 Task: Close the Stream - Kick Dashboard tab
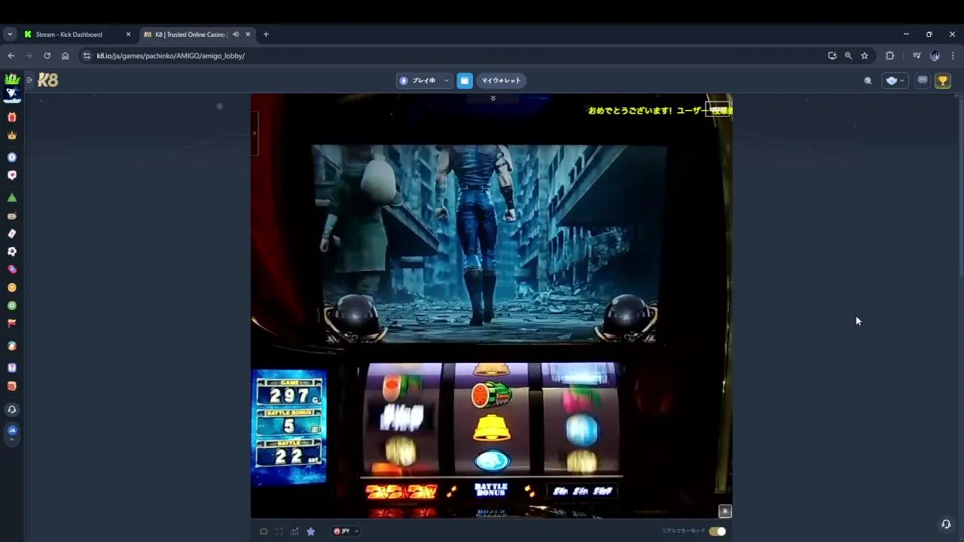pyautogui.click(x=128, y=35)
